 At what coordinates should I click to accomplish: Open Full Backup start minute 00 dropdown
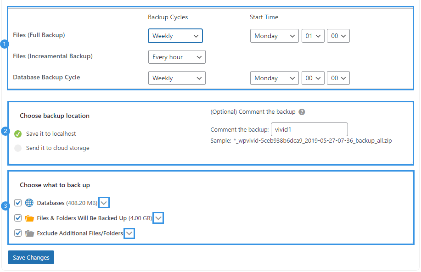click(x=338, y=36)
